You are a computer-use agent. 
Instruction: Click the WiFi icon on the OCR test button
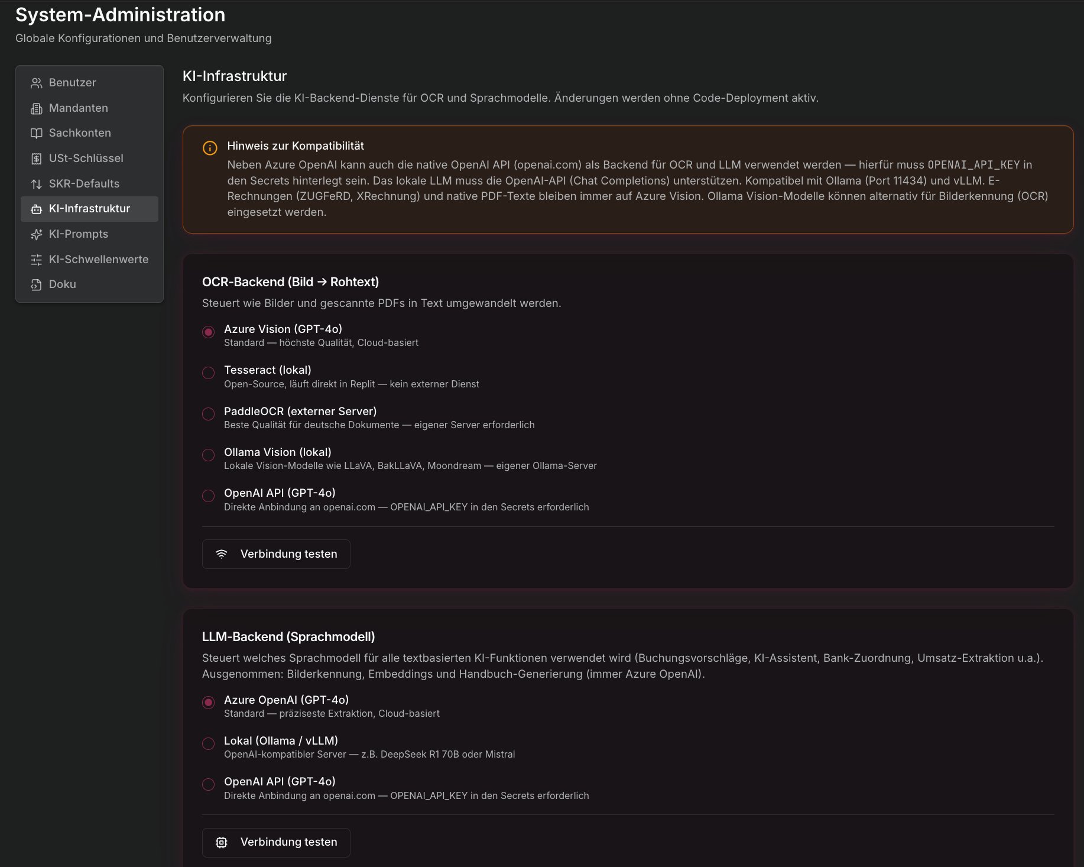coord(221,554)
